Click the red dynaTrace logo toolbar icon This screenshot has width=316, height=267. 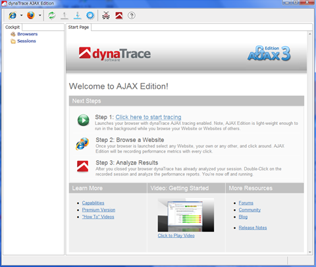coord(119,16)
